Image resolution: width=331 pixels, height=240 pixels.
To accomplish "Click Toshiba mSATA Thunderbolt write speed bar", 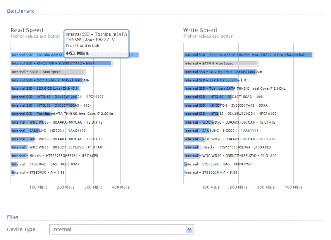I will 248,55.
